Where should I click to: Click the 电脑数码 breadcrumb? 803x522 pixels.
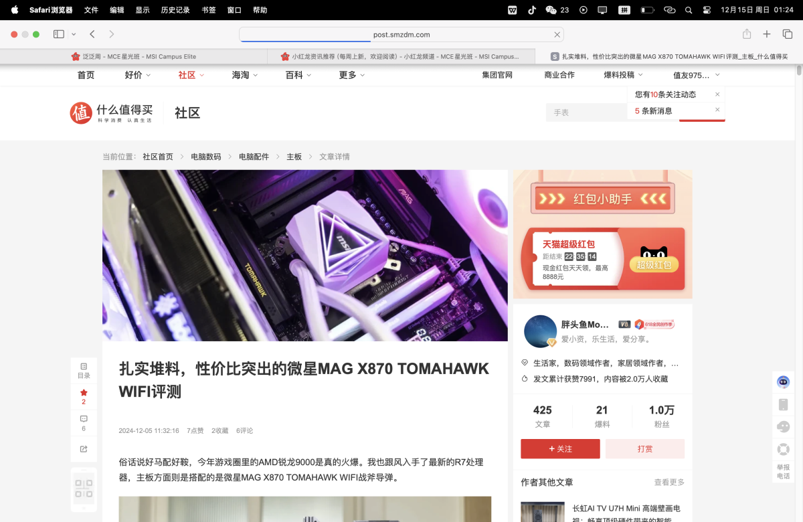point(205,157)
